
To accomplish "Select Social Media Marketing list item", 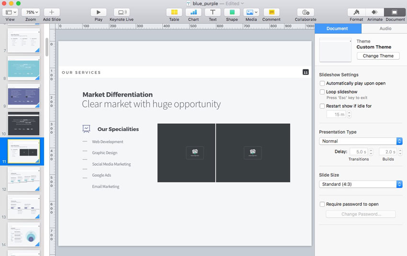I will (112, 164).
